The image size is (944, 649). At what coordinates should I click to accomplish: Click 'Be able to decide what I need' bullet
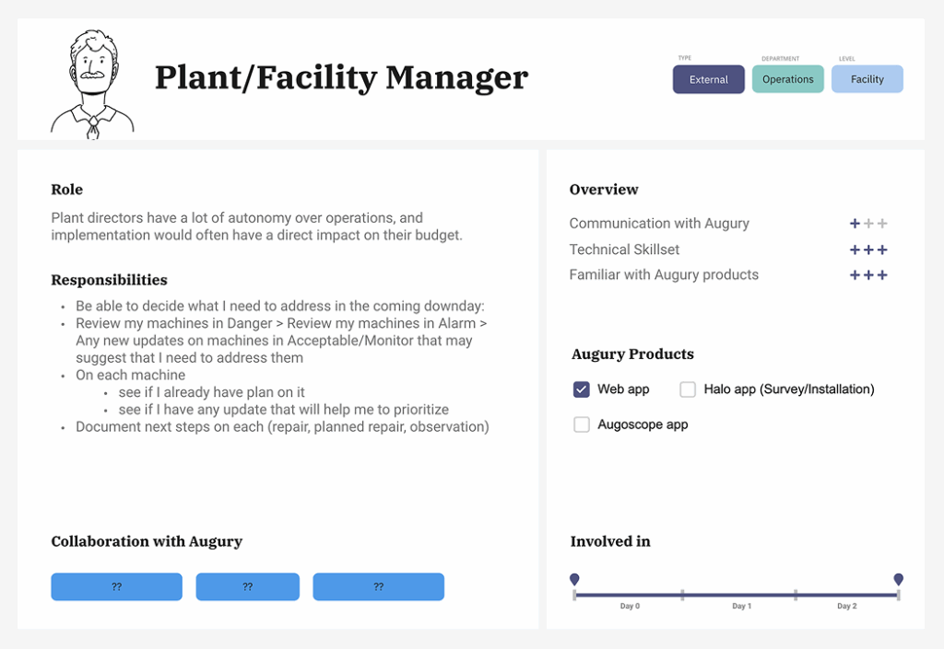(x=280, y=306)
